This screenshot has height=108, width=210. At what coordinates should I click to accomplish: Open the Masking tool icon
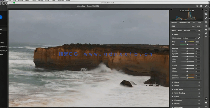206,22
